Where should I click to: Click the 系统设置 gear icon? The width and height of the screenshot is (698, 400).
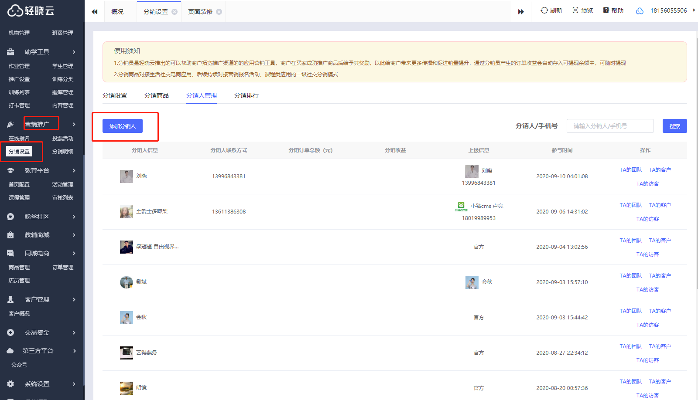[x=10, y=384]
